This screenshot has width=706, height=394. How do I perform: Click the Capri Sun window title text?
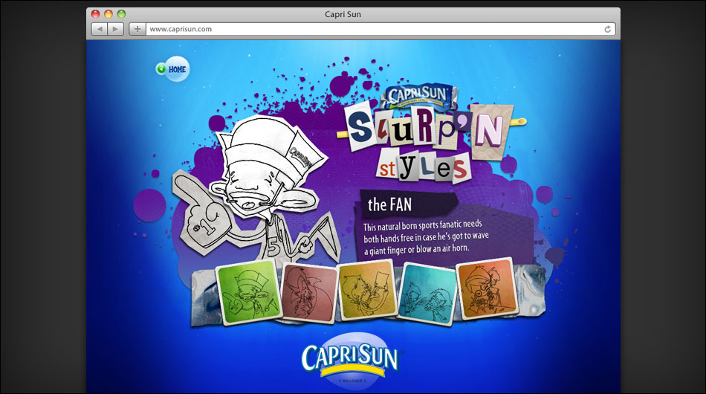pos(343,14)
